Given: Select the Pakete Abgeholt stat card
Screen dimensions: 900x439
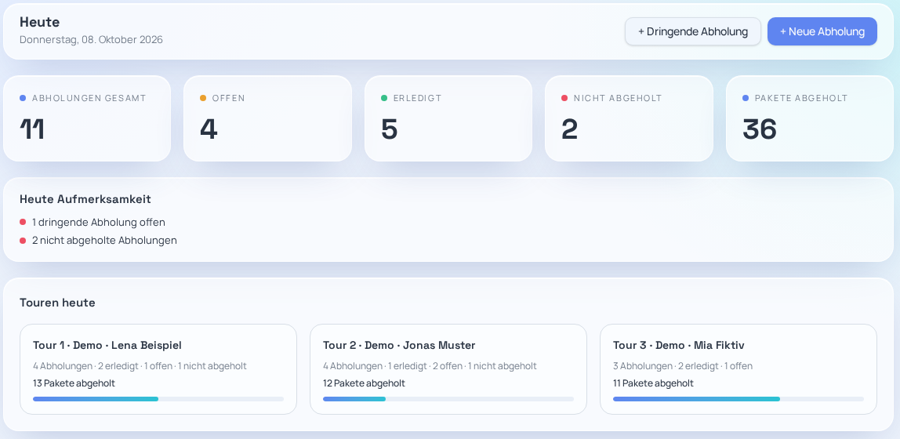Looking at the screenshot, I should click(x=810, y=119).
